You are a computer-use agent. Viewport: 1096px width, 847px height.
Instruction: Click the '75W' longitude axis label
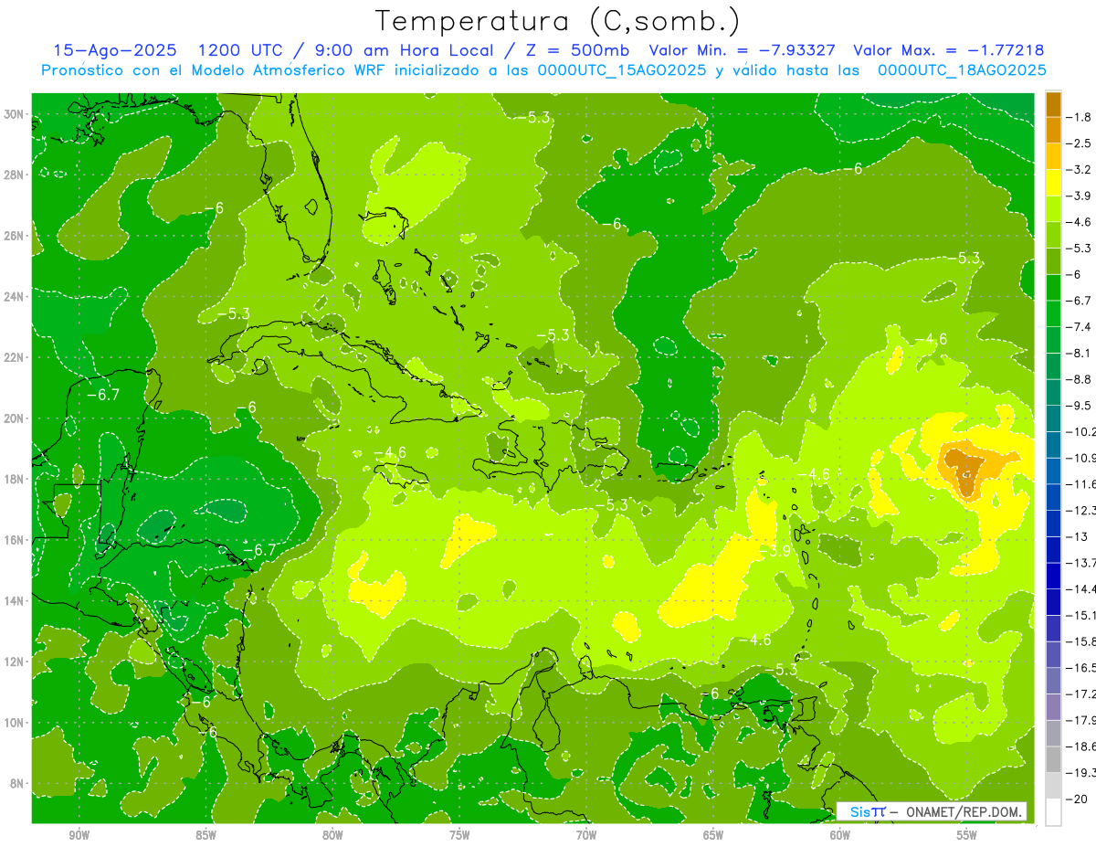coord(459,835)
